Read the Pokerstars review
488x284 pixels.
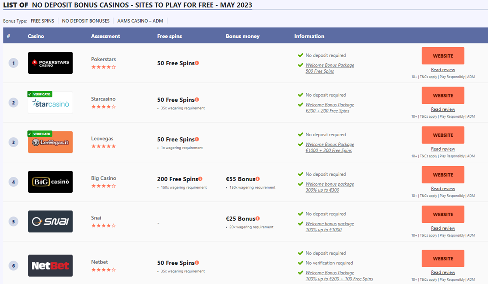coord(443,70)
